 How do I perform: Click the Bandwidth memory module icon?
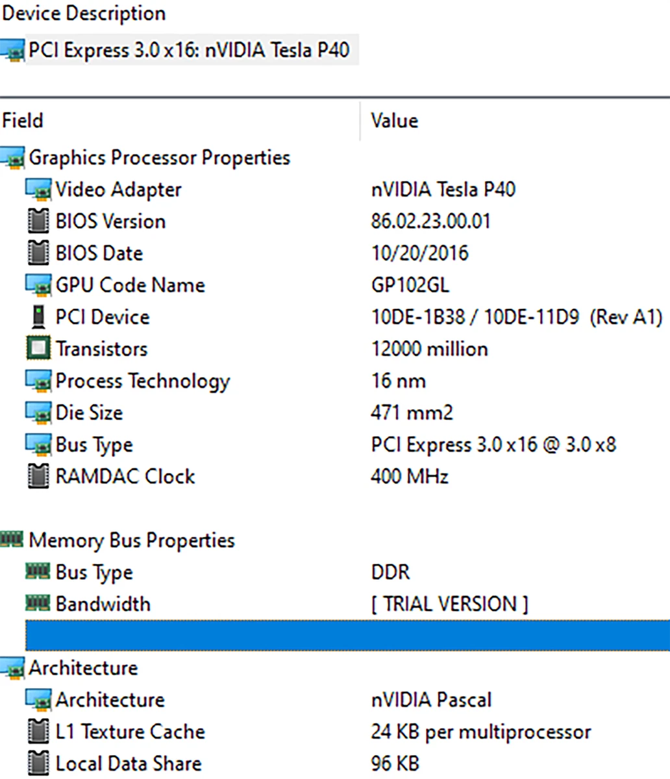click(39, 604)
